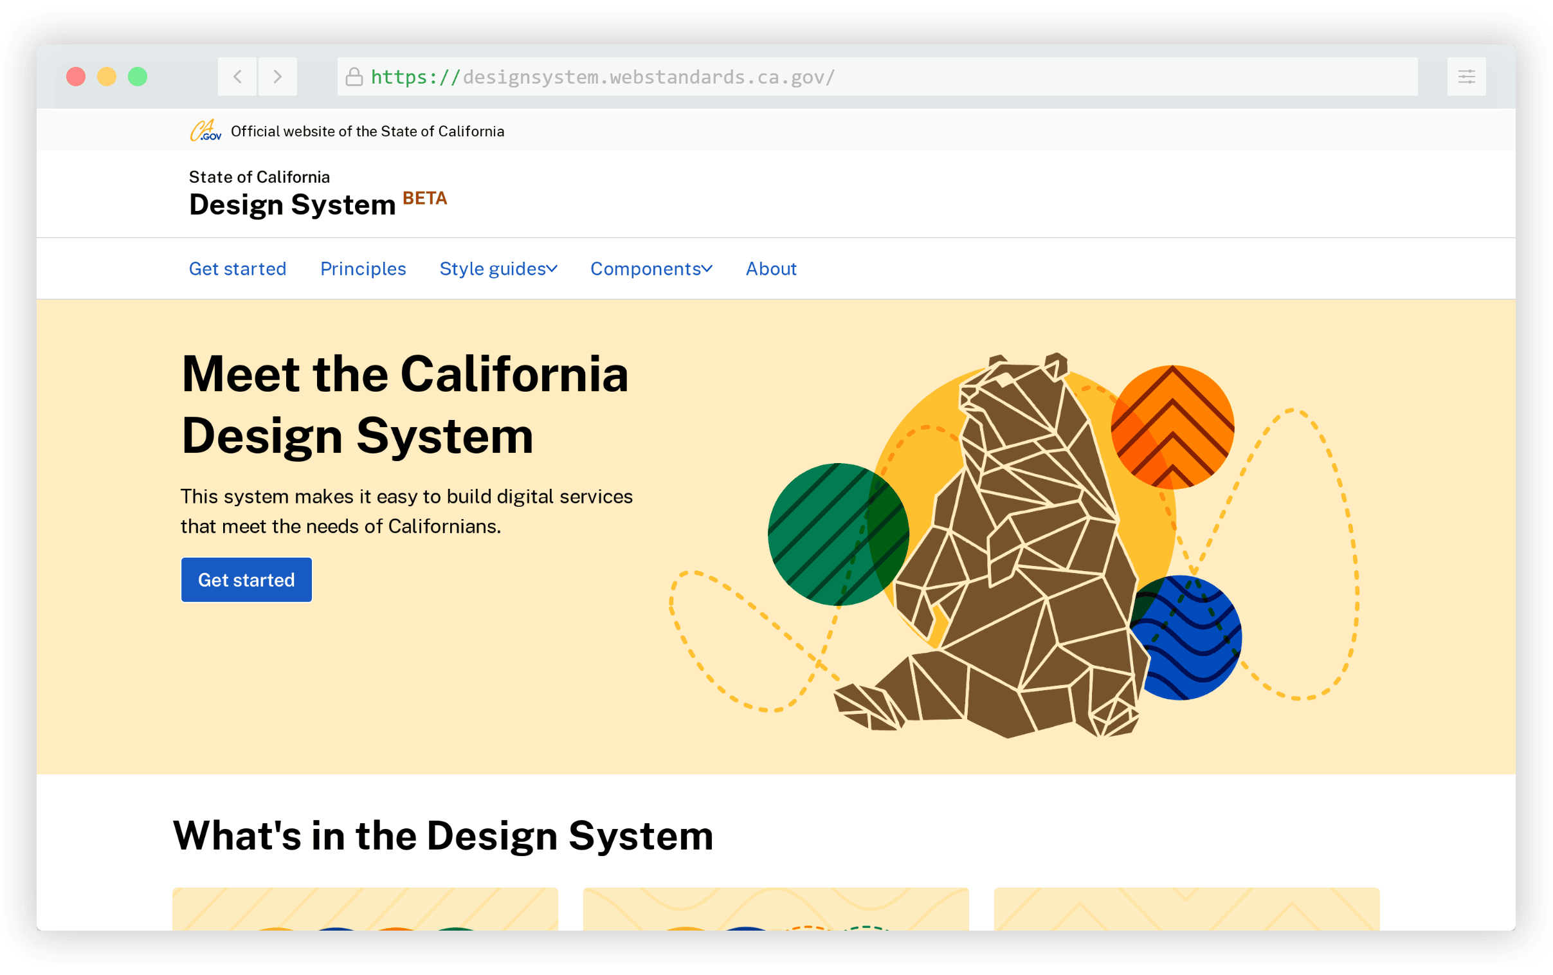Click the Official website of the State of California text
Viewport: 1553px width, 975px height.
[x=367, y=131]
